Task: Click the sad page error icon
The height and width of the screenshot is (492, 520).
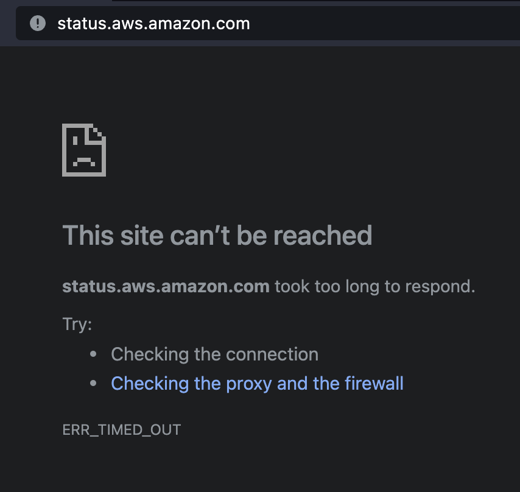Action: point(84,150)
